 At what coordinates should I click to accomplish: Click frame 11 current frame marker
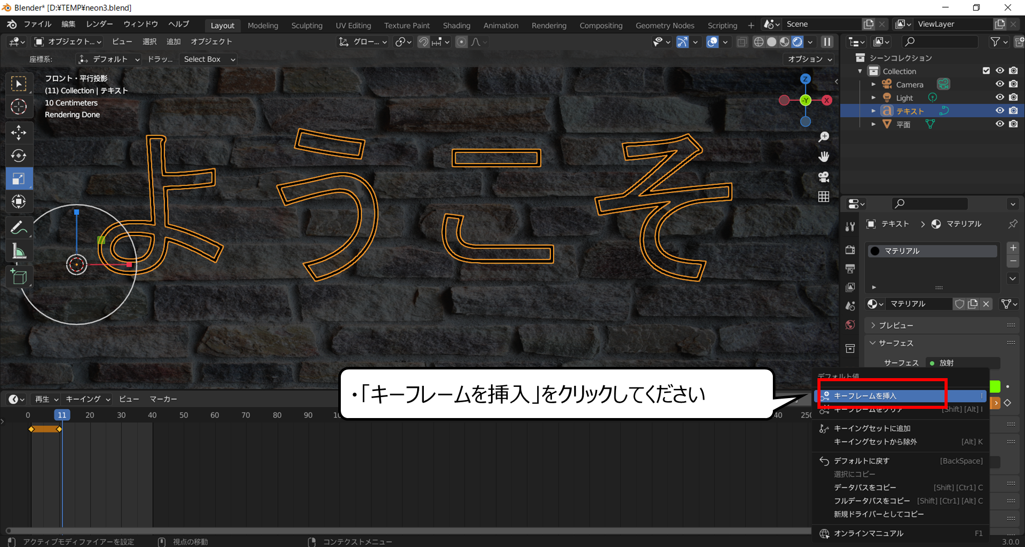(x=62, y=415)
